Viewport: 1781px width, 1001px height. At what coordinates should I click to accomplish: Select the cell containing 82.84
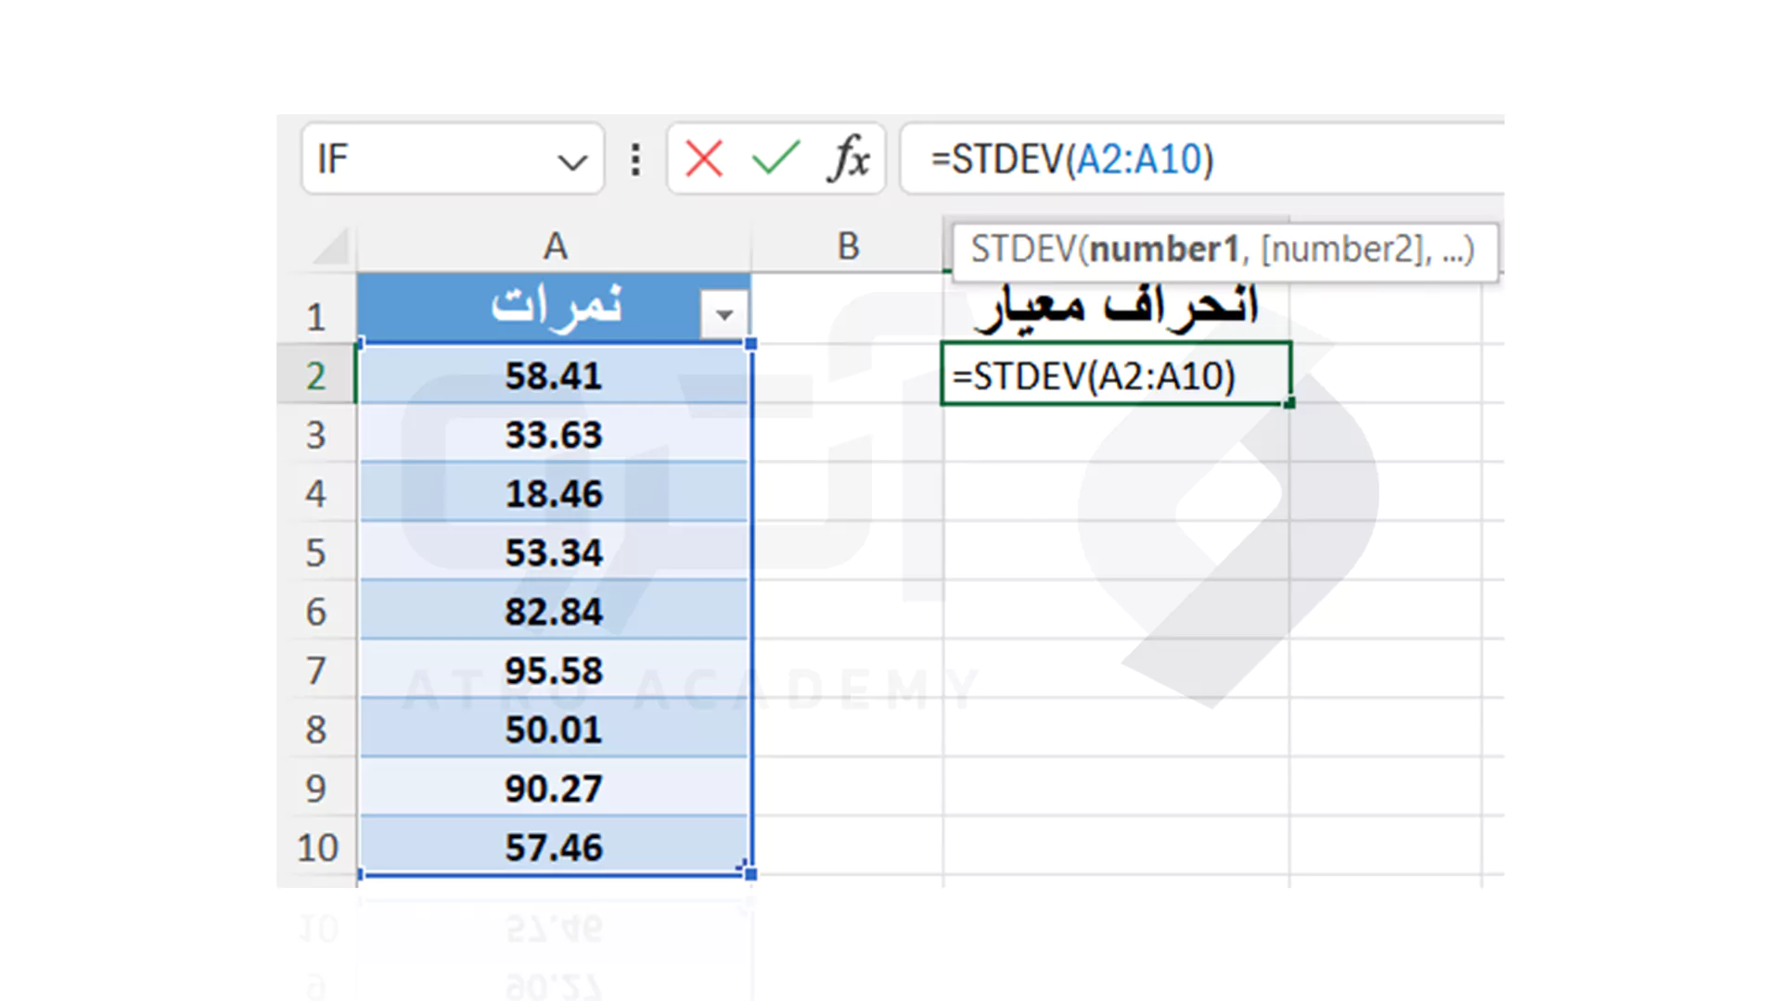555,611
